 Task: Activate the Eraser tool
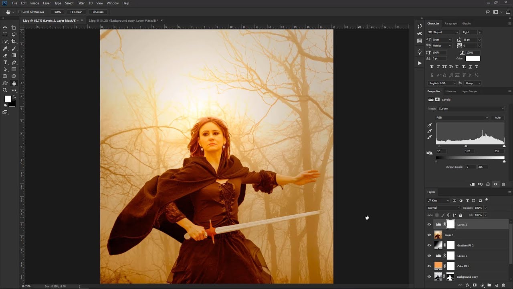click(5, 56)
